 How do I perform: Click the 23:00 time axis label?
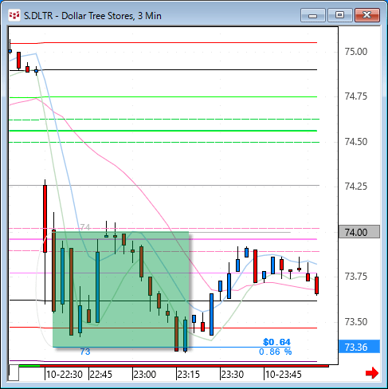145,375
